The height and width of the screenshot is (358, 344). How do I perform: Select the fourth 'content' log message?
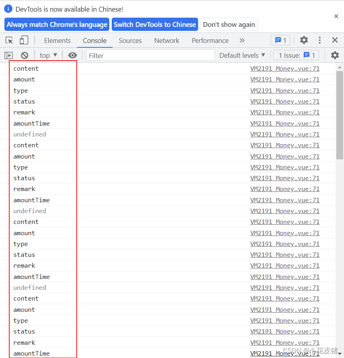[26, 299]
